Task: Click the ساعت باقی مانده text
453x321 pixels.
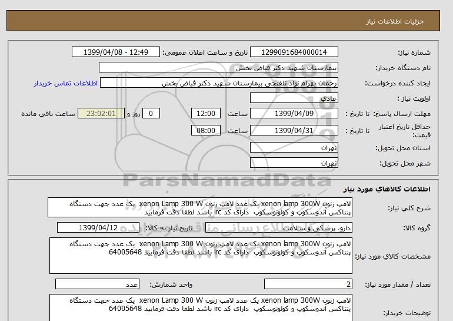Action: pos(48,114)
